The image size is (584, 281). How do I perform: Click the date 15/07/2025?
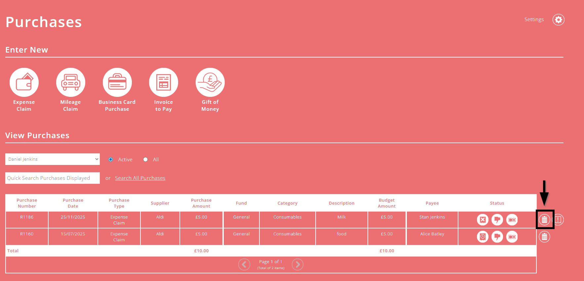pyautogui.click(x=73, y=234)
